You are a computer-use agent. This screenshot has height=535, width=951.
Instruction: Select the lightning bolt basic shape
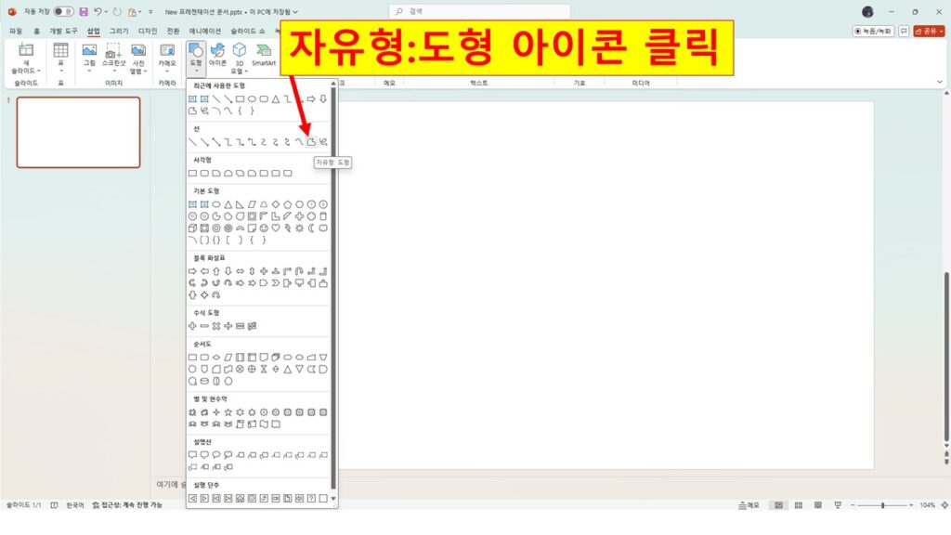288,228
